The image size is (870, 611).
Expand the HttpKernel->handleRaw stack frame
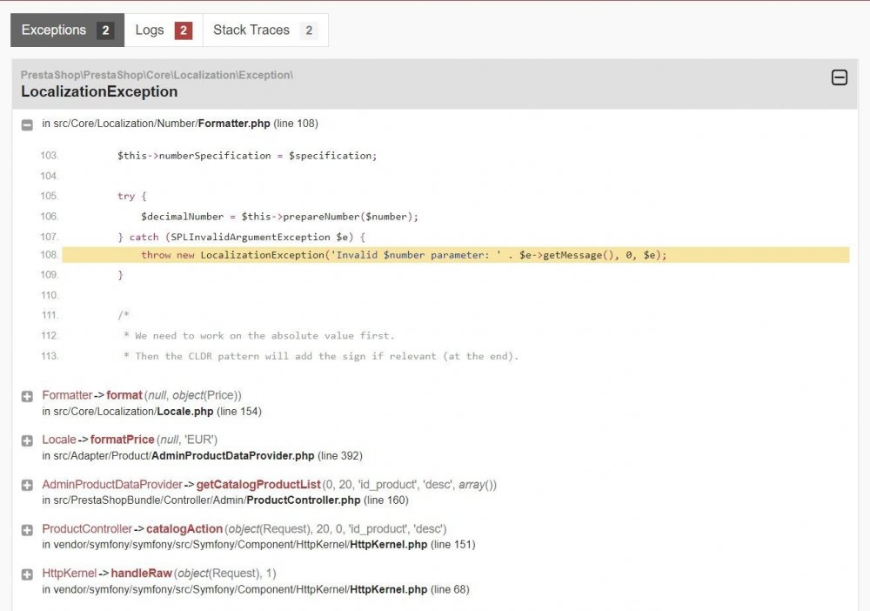(x=26, y=574)
